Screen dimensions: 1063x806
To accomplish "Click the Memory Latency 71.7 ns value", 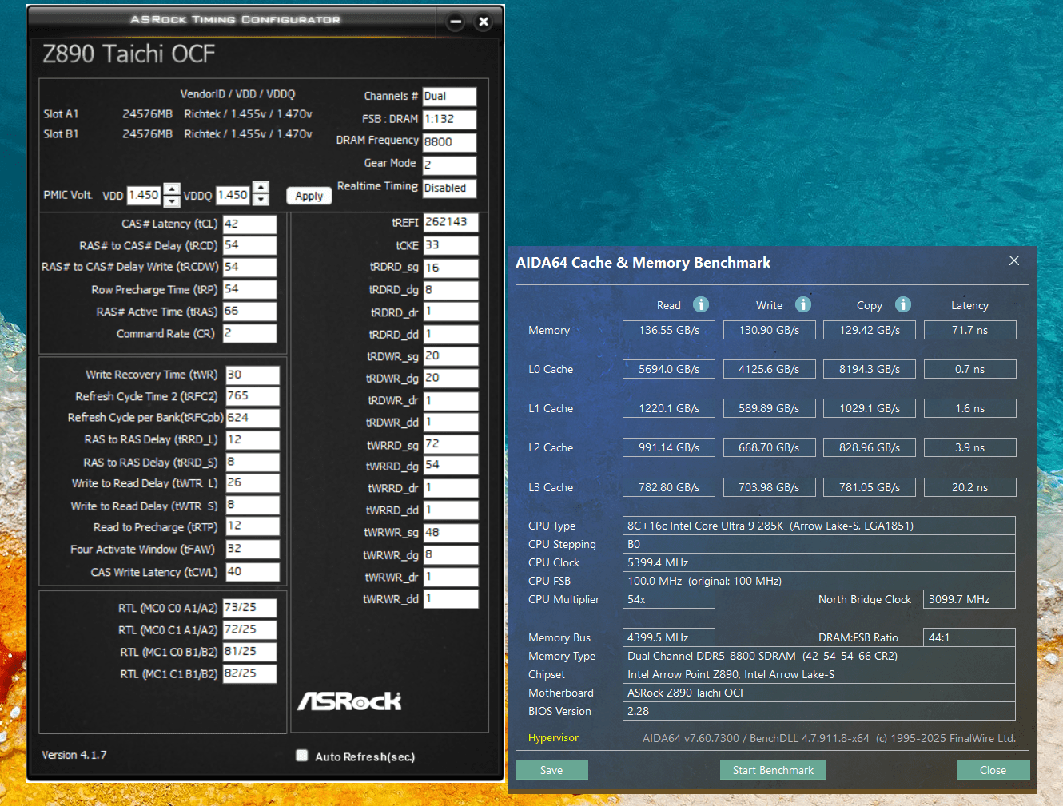I will pos(970,330).
